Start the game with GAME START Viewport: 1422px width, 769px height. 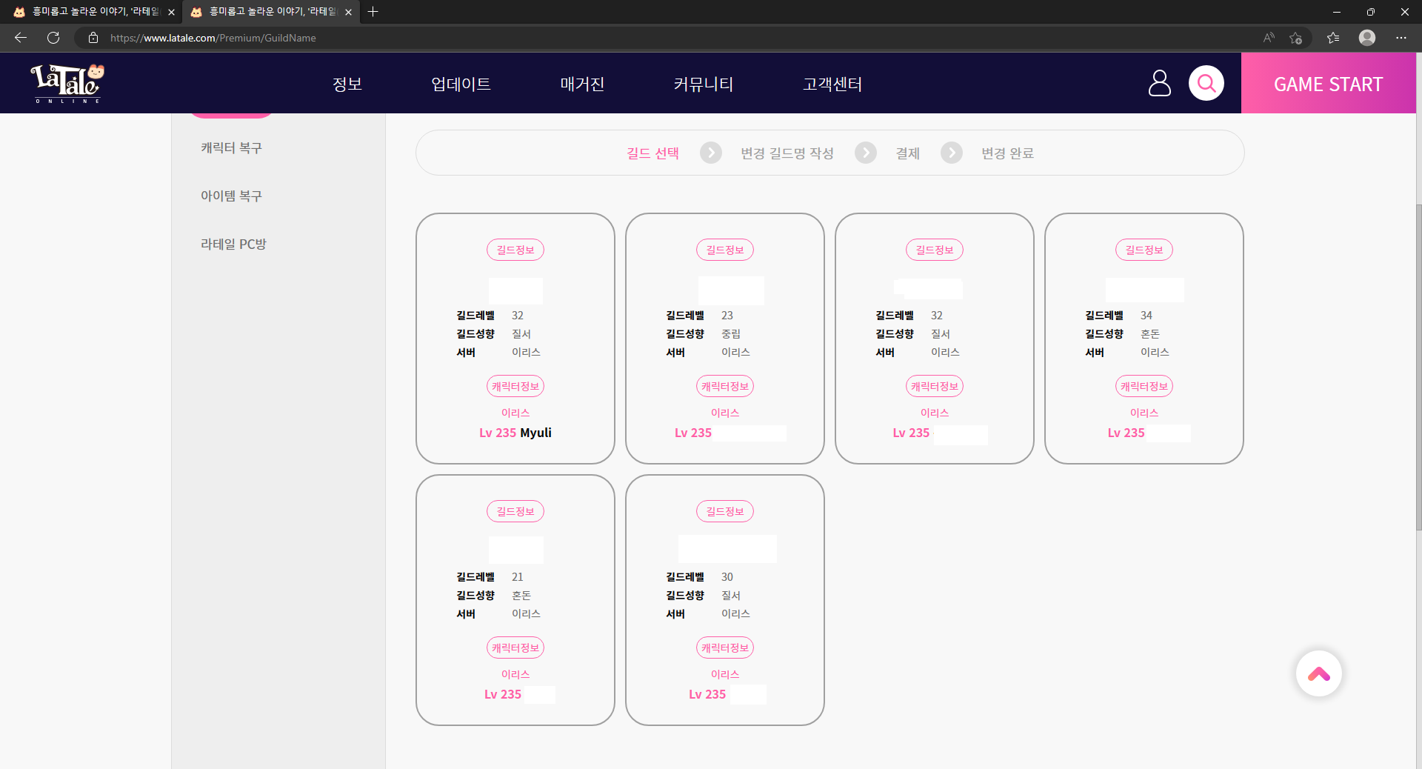coord(1329,83)
